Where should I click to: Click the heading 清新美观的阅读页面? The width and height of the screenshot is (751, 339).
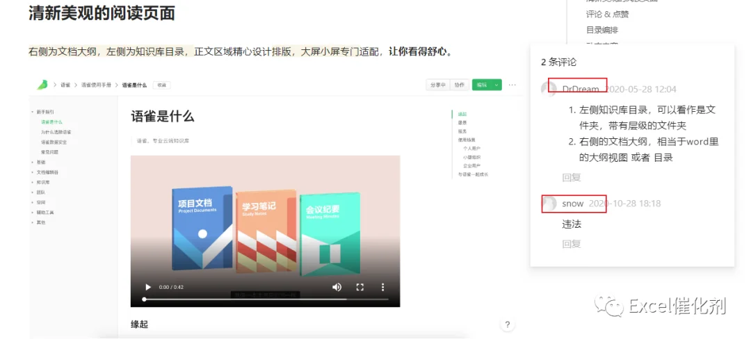tap(102, 13)
